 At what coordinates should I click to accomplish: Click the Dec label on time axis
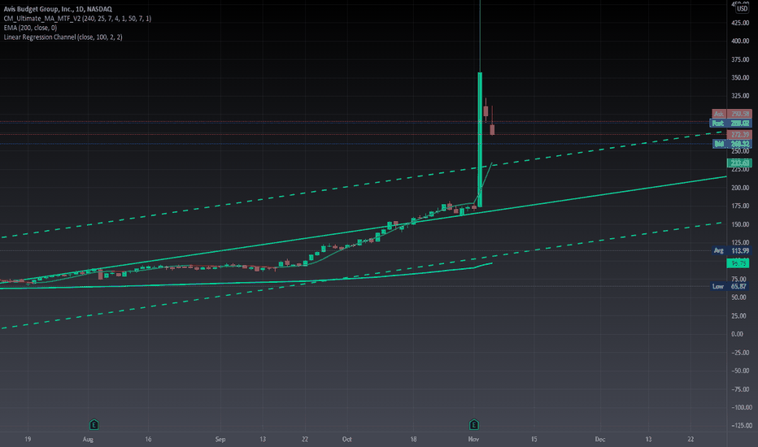coord(600,439)
